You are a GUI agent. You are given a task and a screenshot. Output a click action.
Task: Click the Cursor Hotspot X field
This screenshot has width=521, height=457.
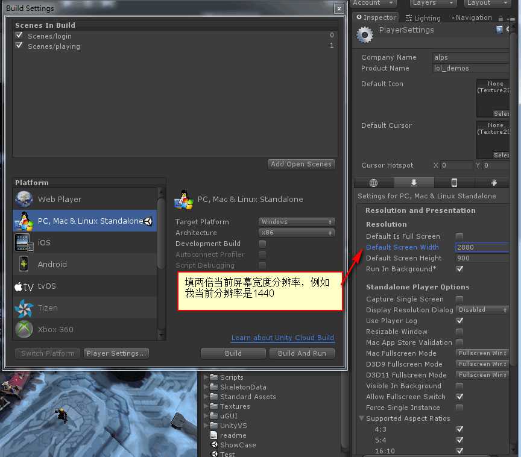pyautogui.click(x=456, y=165)
